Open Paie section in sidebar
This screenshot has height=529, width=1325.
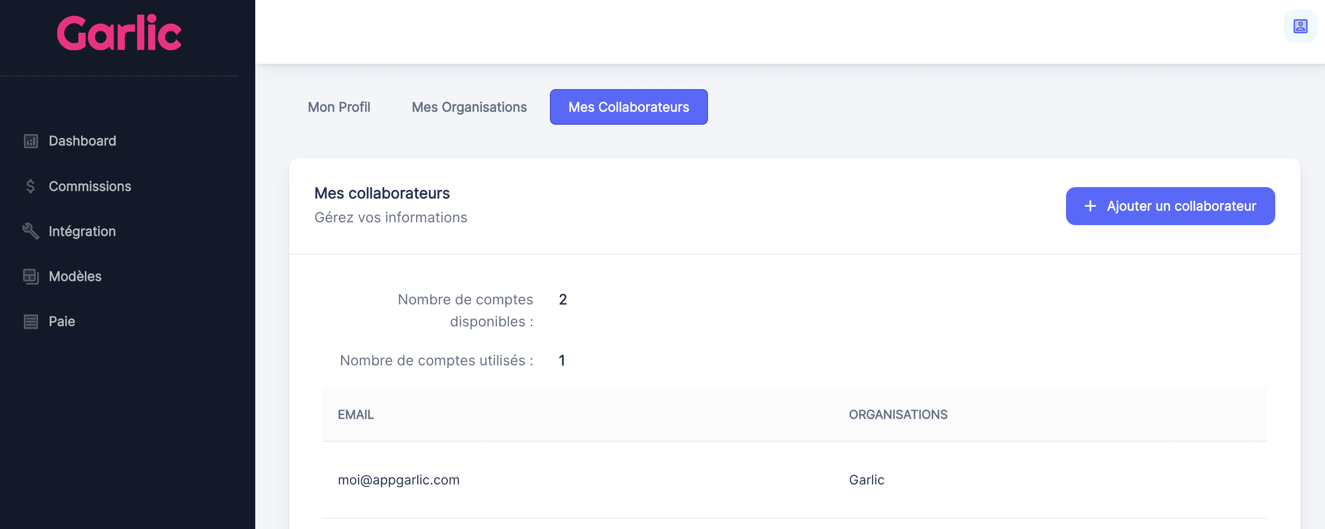pos(62,321)
